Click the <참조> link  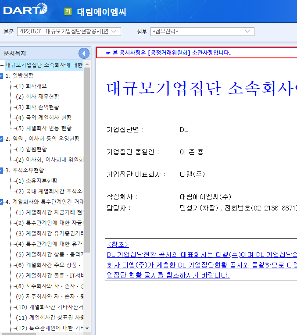point(118,244)
